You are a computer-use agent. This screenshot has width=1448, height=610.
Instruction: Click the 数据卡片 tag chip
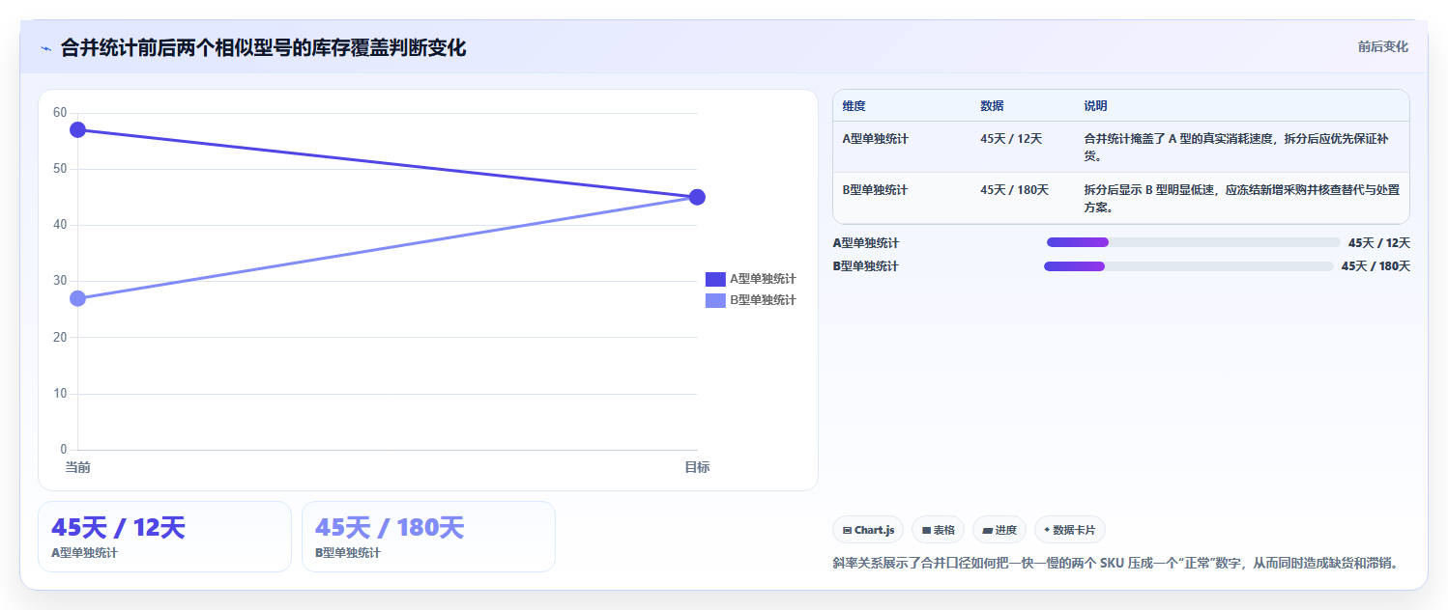[1070, 530]
